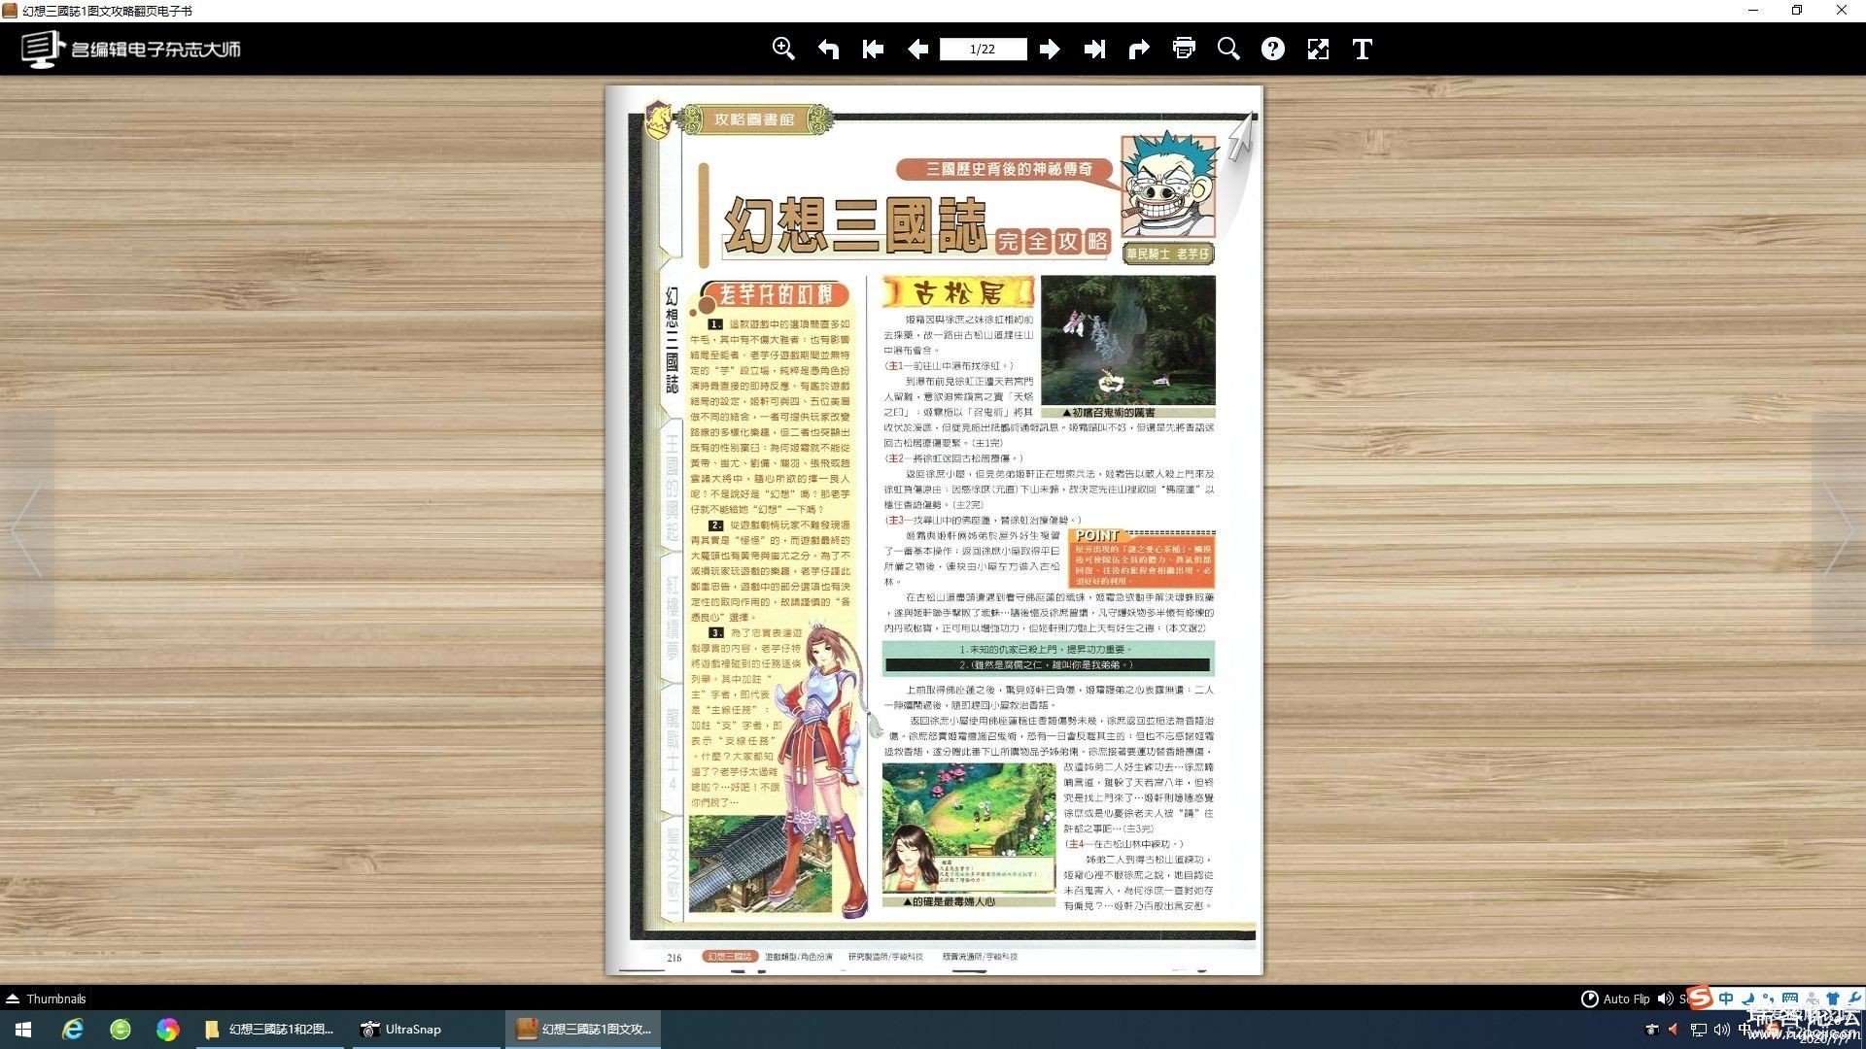The height and width of the screenshot is (1049, 1866).
Task: Click the Sogou S input icon
Action: (x=1700, y=998)
